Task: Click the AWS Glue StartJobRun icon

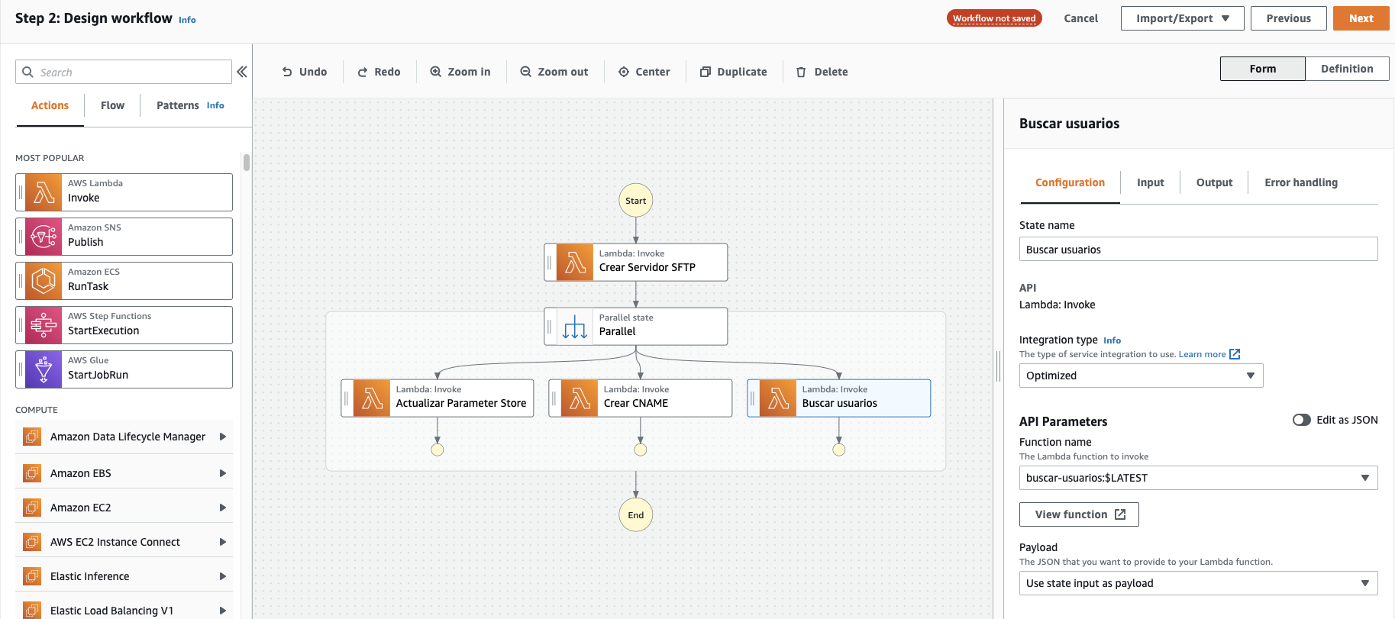Action: 44,369
